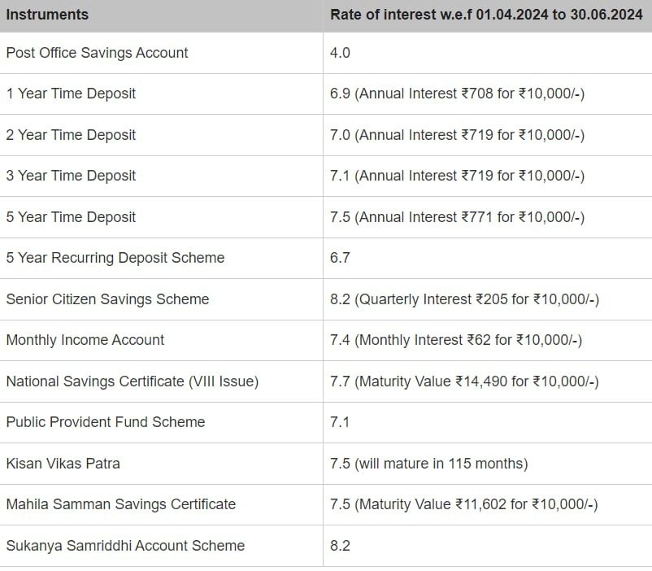
Task: Click the 'will mature in 115 months' rate
Action: click(428, 464)
